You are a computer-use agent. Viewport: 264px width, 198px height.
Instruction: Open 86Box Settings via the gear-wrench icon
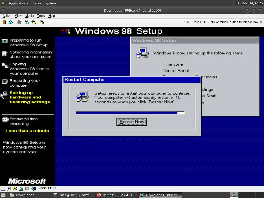[x=42, y=22]
